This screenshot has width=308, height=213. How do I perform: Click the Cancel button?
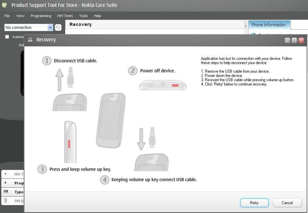287,203
